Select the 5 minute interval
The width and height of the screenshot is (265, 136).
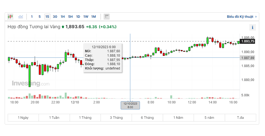pos(39,17)
